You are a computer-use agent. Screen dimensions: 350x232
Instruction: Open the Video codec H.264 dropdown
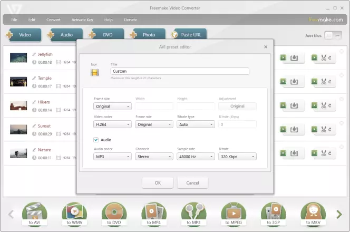coord(112,124)
